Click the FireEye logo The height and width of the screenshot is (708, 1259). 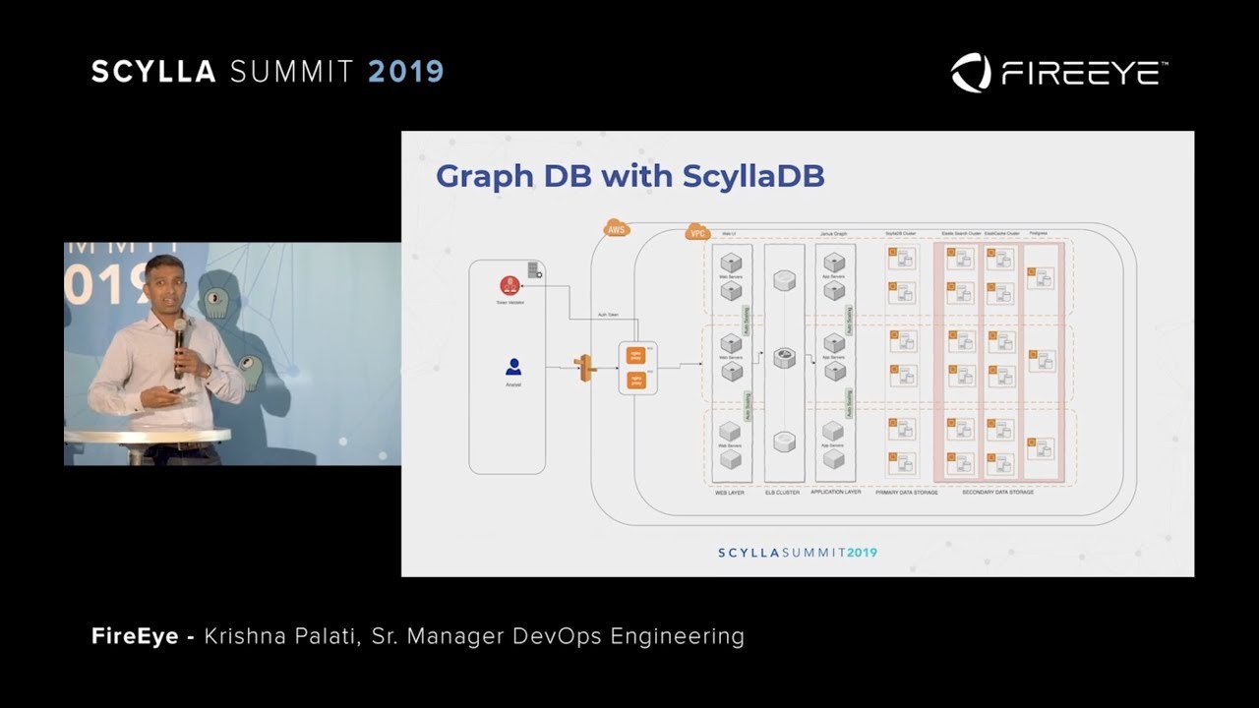point(1058,73)
